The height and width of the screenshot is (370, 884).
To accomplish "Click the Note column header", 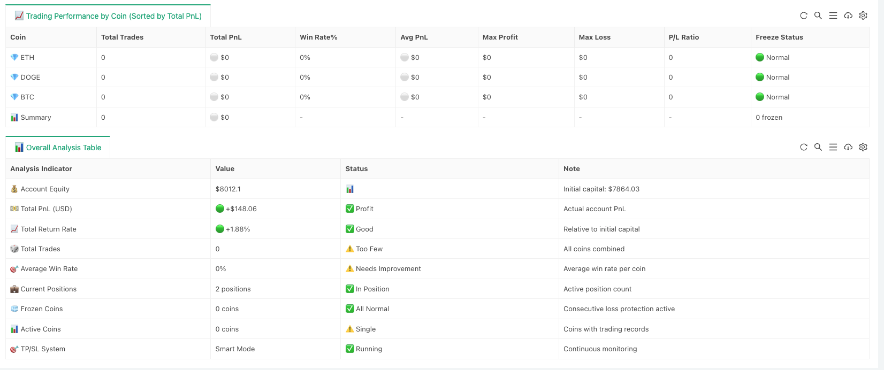I will [x=571, y=168].
